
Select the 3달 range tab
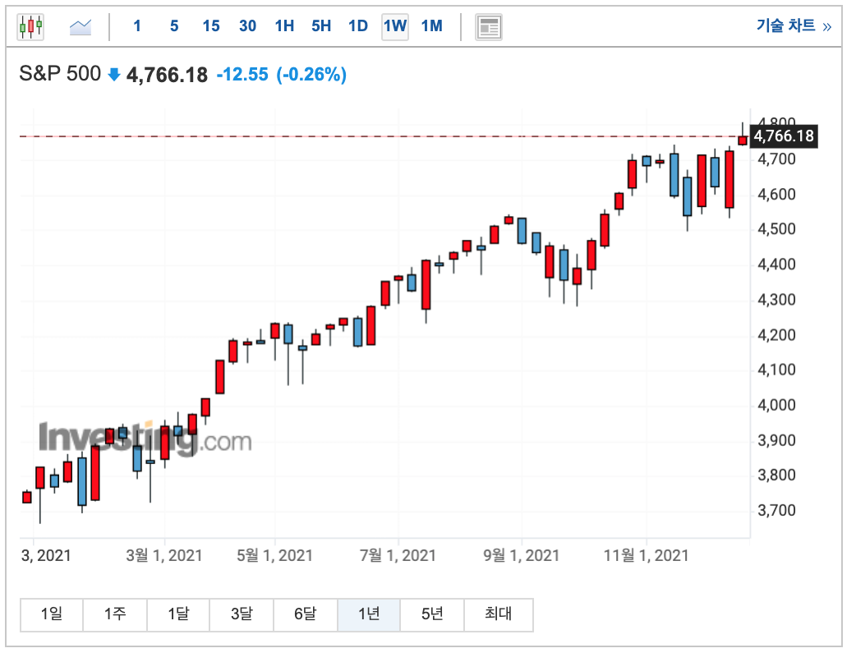pos(242,614)
